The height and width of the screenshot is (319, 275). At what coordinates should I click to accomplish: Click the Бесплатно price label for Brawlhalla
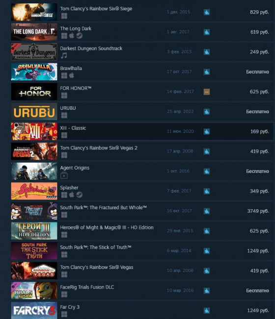coord(257,72)
